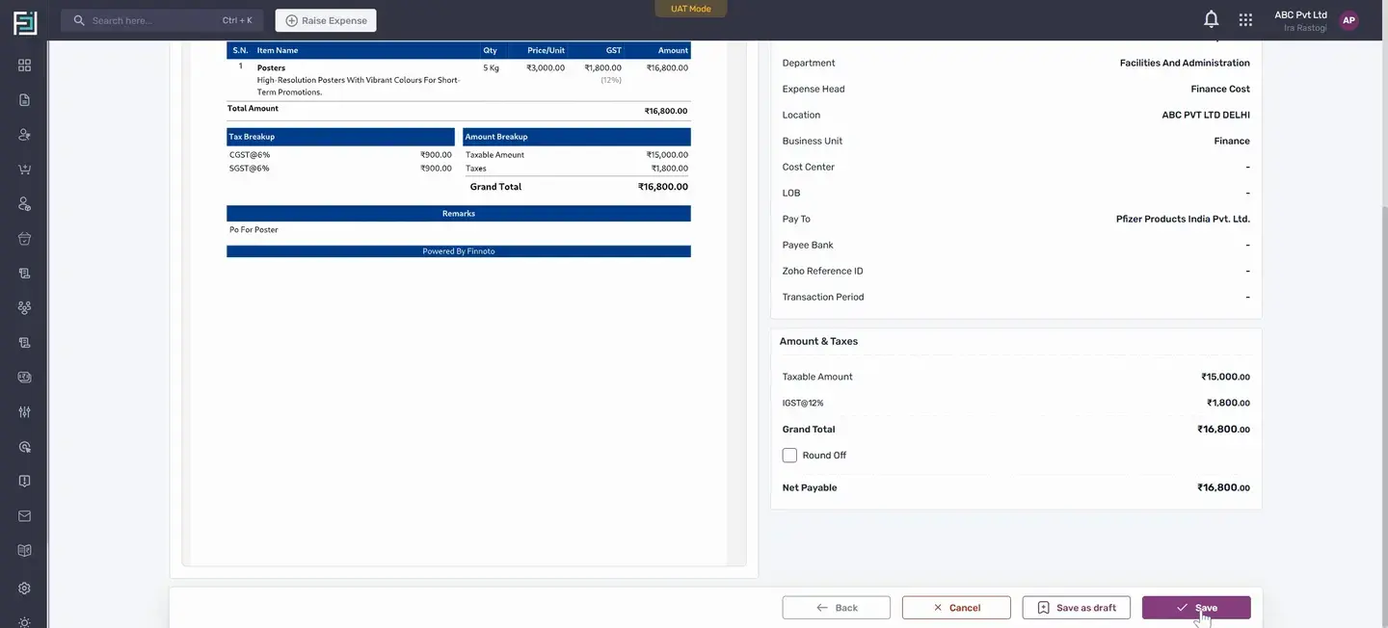The height and width of the screenshot is (628, 1388).
Task: Click the Zoho Reference ID label
Action: tap(823, 271)
